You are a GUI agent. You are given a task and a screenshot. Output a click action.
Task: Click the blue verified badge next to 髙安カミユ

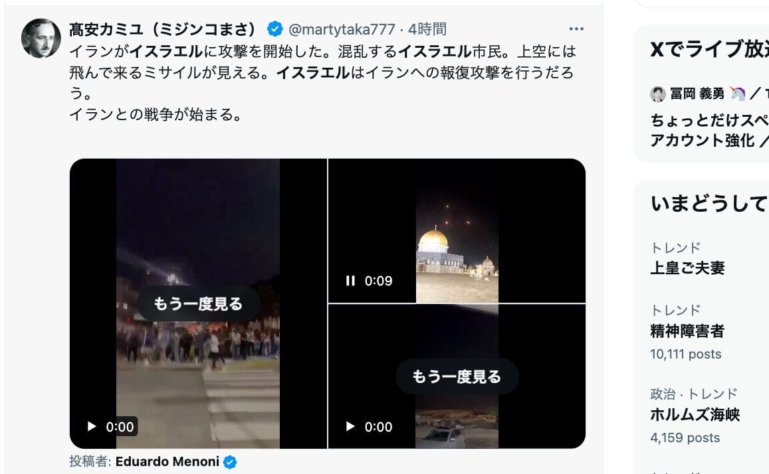[x=275, y=29]
